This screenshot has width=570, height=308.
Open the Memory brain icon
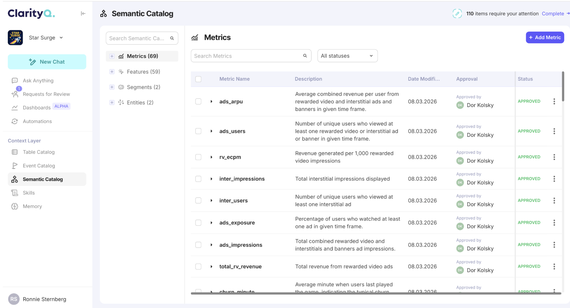click(x=14, y=206)
